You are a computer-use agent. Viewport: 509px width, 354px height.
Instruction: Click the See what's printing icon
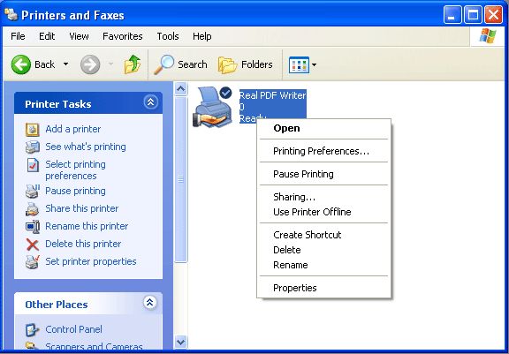click(33, 147)
